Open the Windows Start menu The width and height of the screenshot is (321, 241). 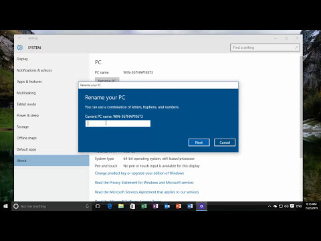click(x=5, y=206)
